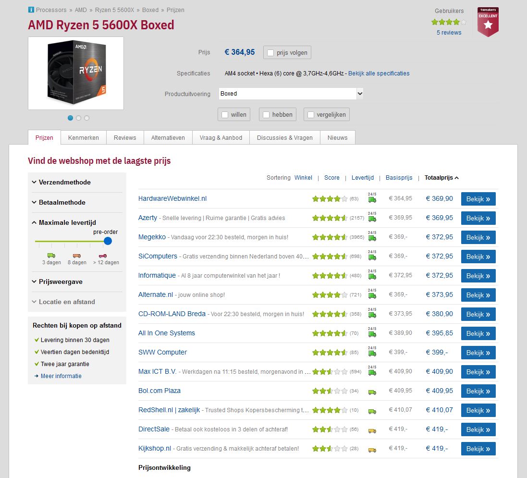Viewport: 527px width, 478px height.
Task: Click Bekijk button for HardwareWebwinkel.nl
Action: 478,199
